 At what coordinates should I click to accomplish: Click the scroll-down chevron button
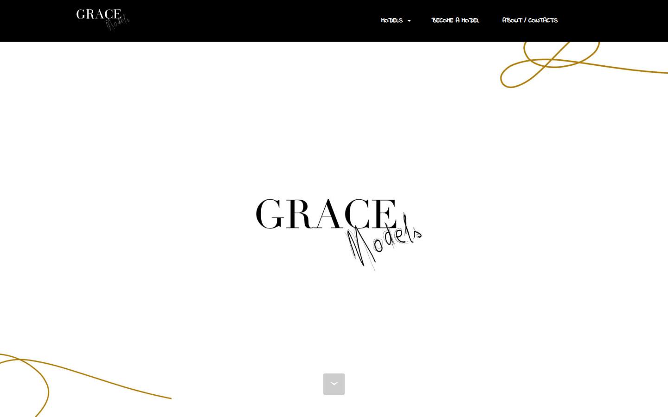334,384
